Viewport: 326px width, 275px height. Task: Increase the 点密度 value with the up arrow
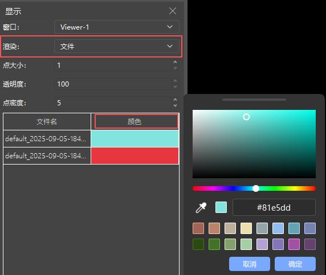pyautogui.click(x=175, y=100)
